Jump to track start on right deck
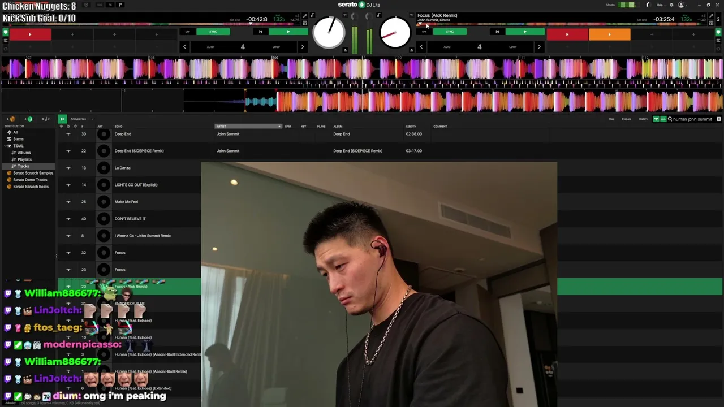The width and height of the screenshot is (724, 407). click(497, 32)
